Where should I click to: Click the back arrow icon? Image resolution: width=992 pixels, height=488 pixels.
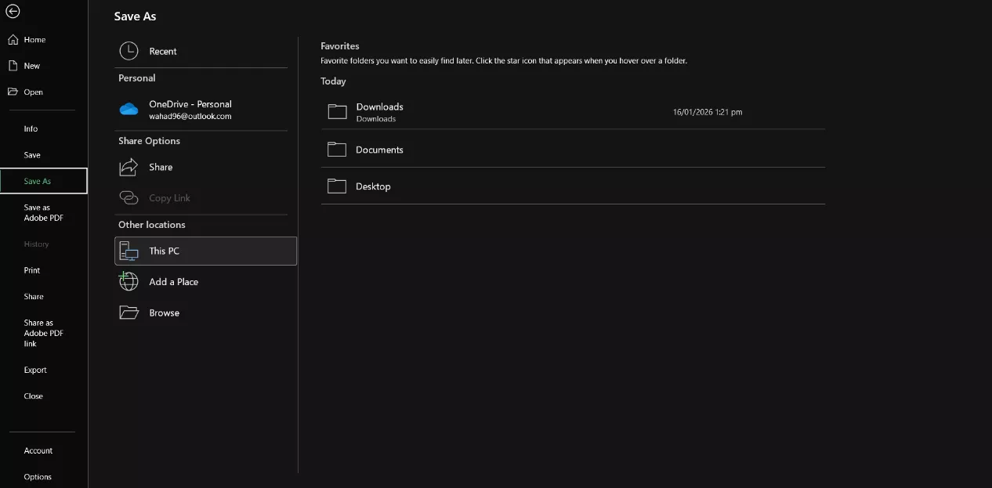point(13,12)
